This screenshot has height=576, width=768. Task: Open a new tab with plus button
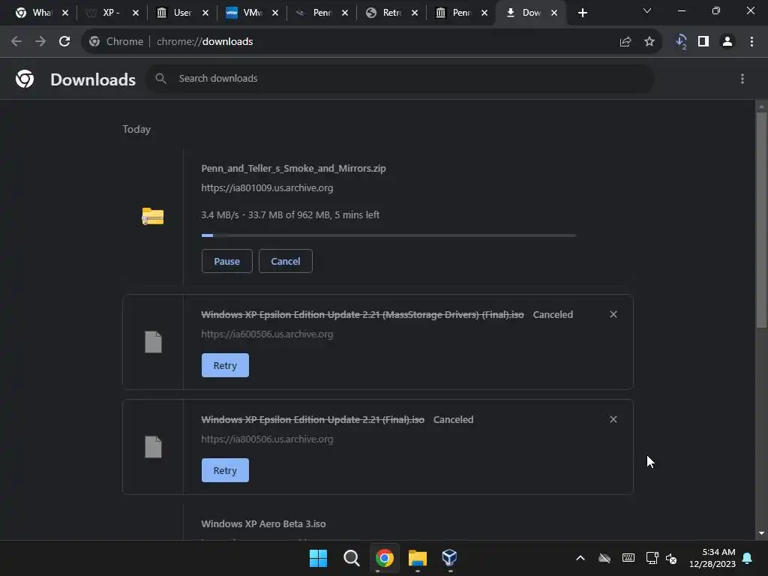coord(582,13)
